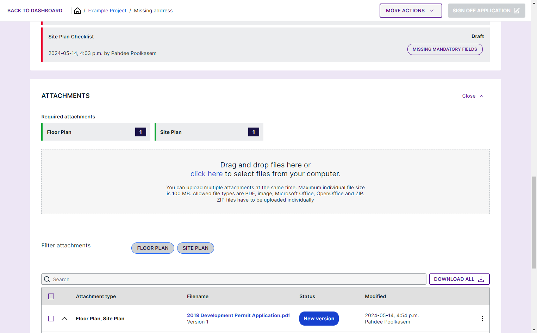The height and width of the screenshot is (333, 537).
Task: Click DOWNLOAD ALL button
Action: [459, 279]
